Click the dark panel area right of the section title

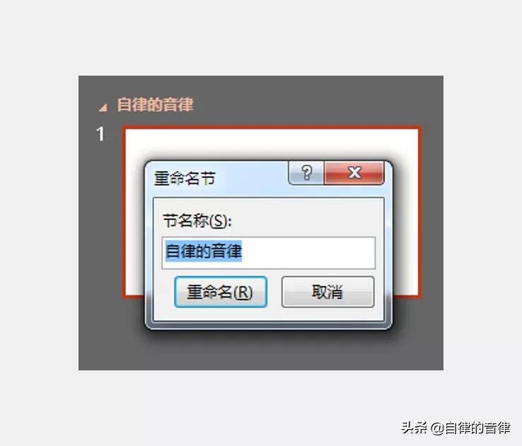(x=316, y=105)
